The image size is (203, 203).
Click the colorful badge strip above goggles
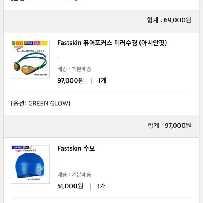click(x=30, y=43)
